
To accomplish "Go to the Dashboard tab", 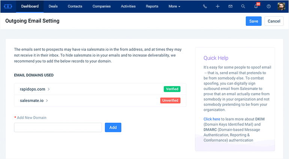I will pyautogui.click(x=30, y=6).
